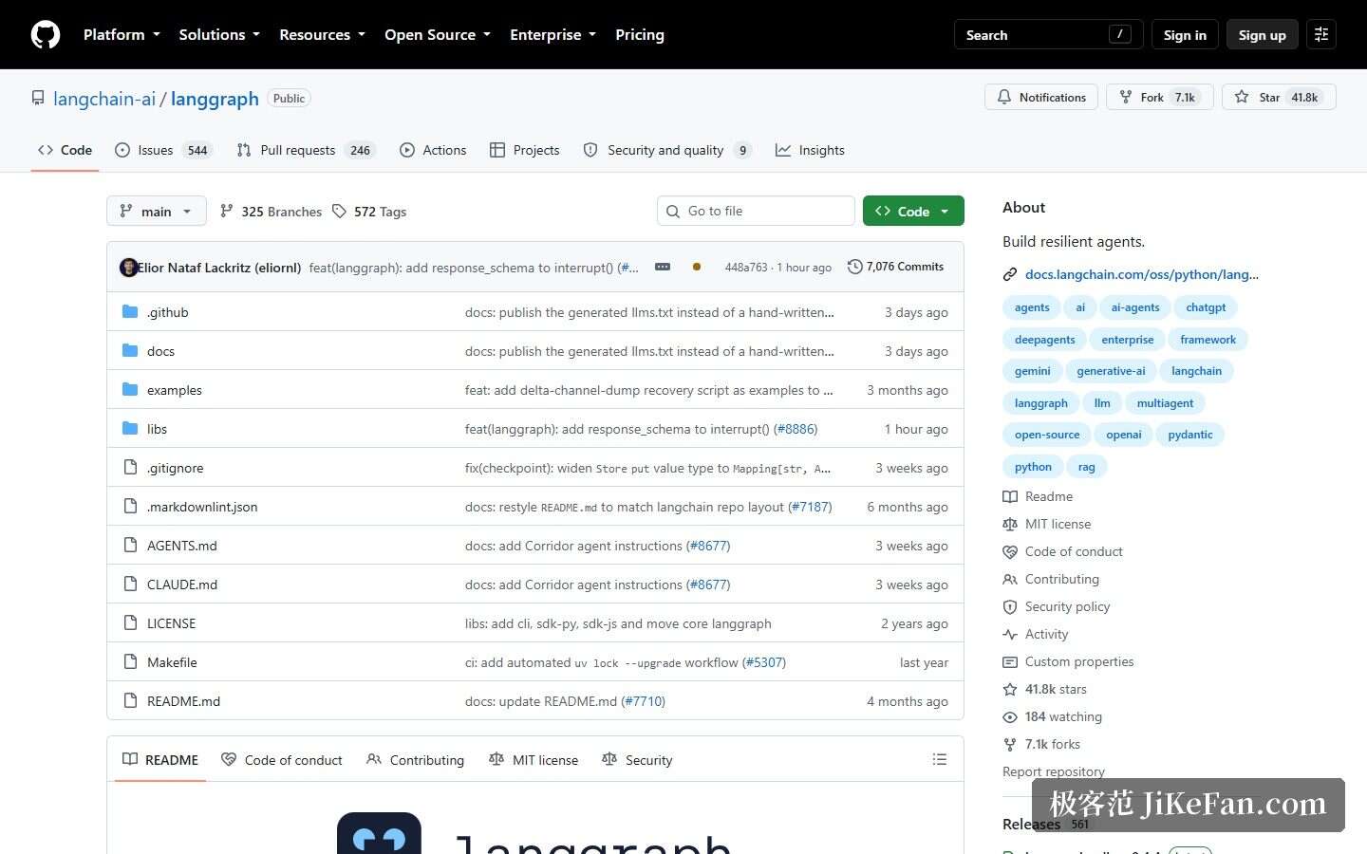View the 7,076 Commits history
This screenshot has width=1367, height=854.
pos(896,267)
